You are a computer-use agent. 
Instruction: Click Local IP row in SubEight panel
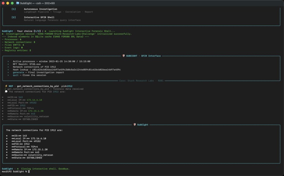(x=29, y=138)
